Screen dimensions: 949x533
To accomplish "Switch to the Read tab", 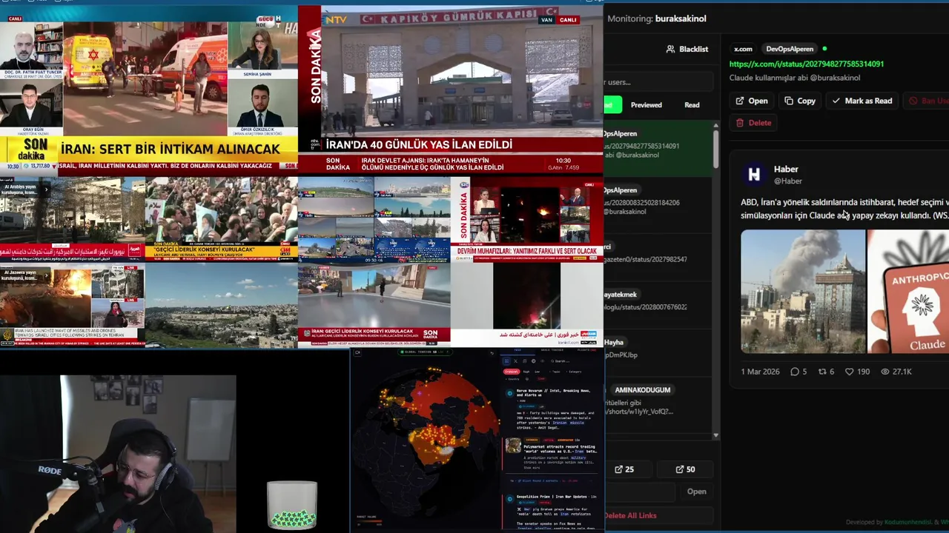I will tap(692, 105).
